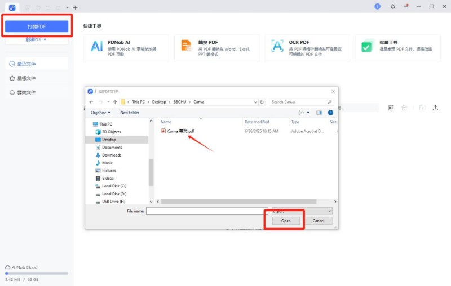Open the title bar menu list icon

pos(406,6)
